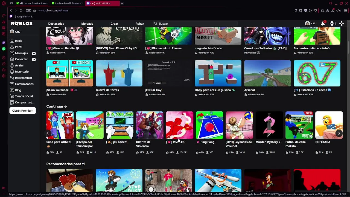Open Tienda oficial in the sidebar

pyautogui.click(x=21, y=96)
